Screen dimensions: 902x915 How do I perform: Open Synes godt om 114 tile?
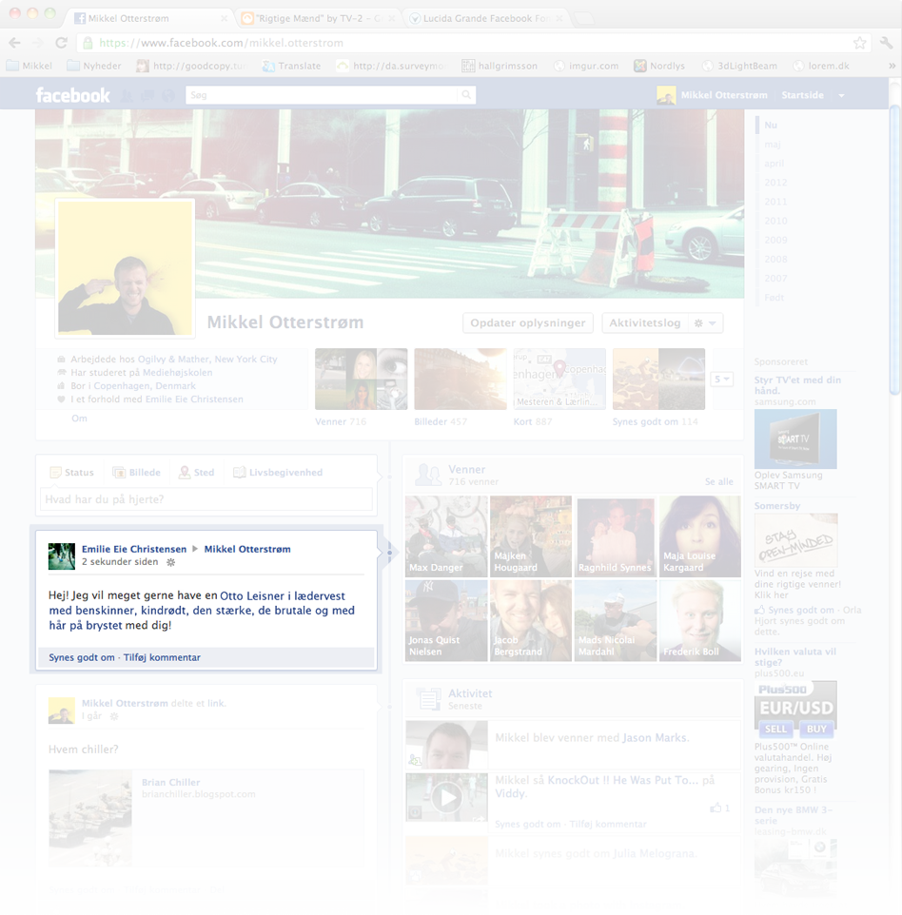click(659, 380)
